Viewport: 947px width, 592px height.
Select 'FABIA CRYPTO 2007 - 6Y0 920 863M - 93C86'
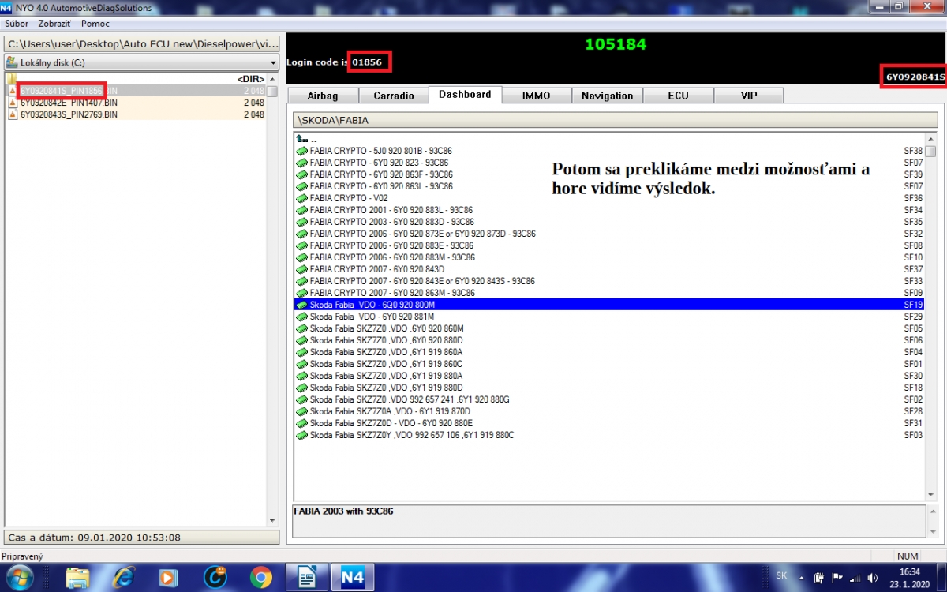coord(609,293)
